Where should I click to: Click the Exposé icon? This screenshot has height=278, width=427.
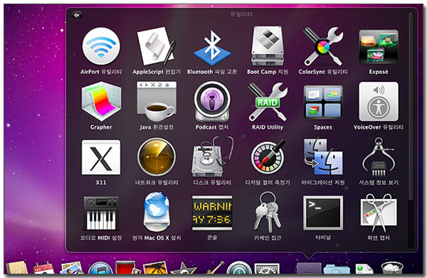[379, 47]
